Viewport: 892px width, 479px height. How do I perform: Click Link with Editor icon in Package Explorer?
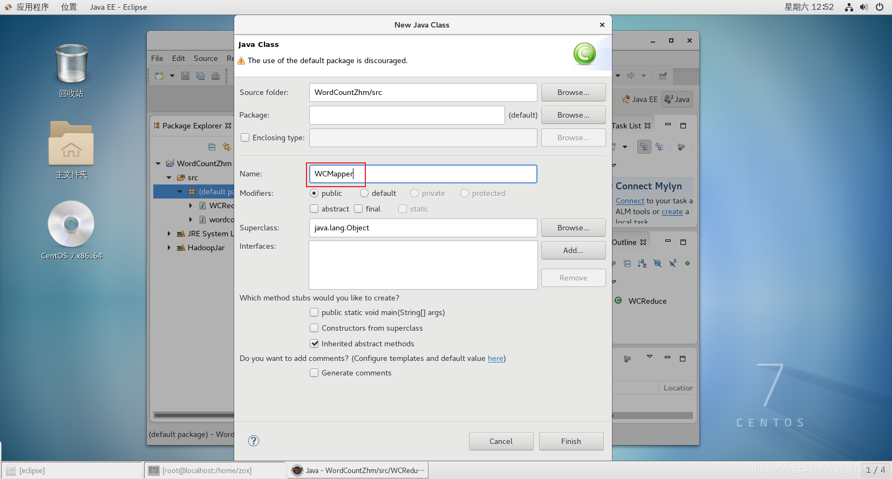(227, 147)
